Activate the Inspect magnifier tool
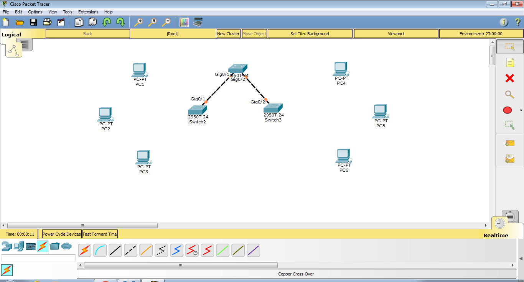The width and height of the screenshot is (524, 282). tap(509, 94)
